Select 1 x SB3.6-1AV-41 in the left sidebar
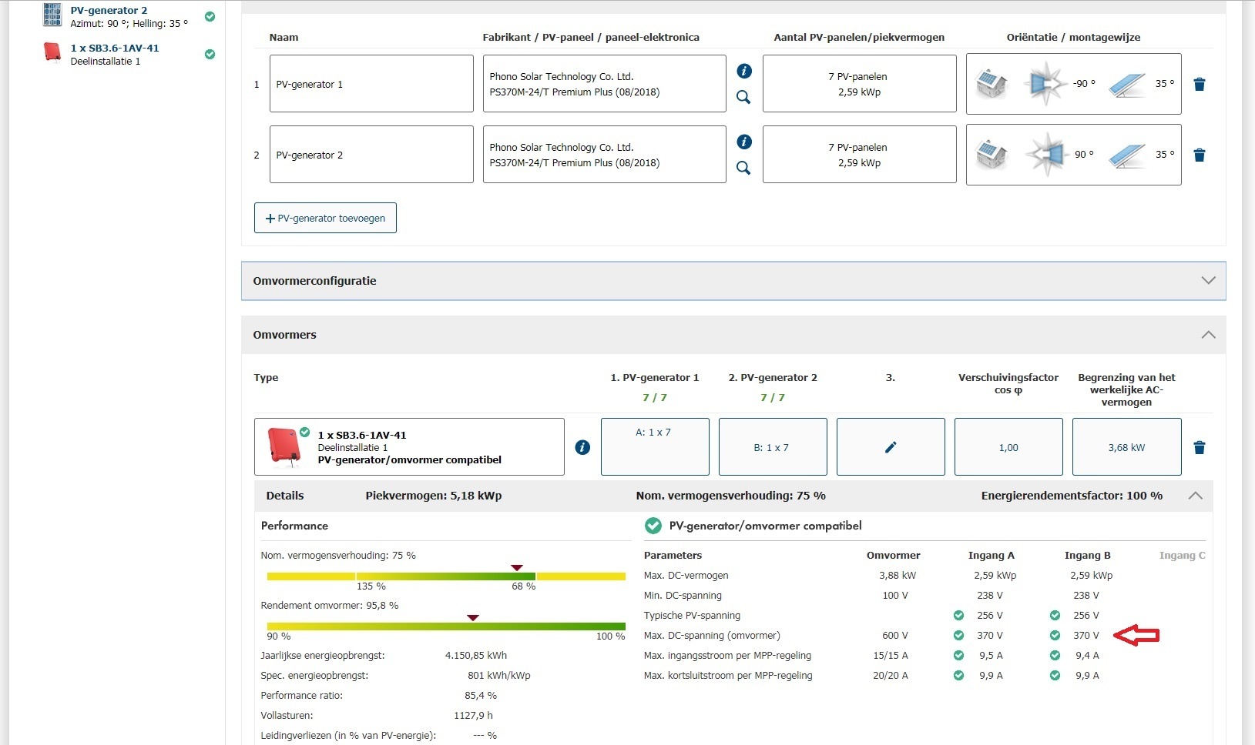This screenshot has width=1255, height=745. (115, 48)
